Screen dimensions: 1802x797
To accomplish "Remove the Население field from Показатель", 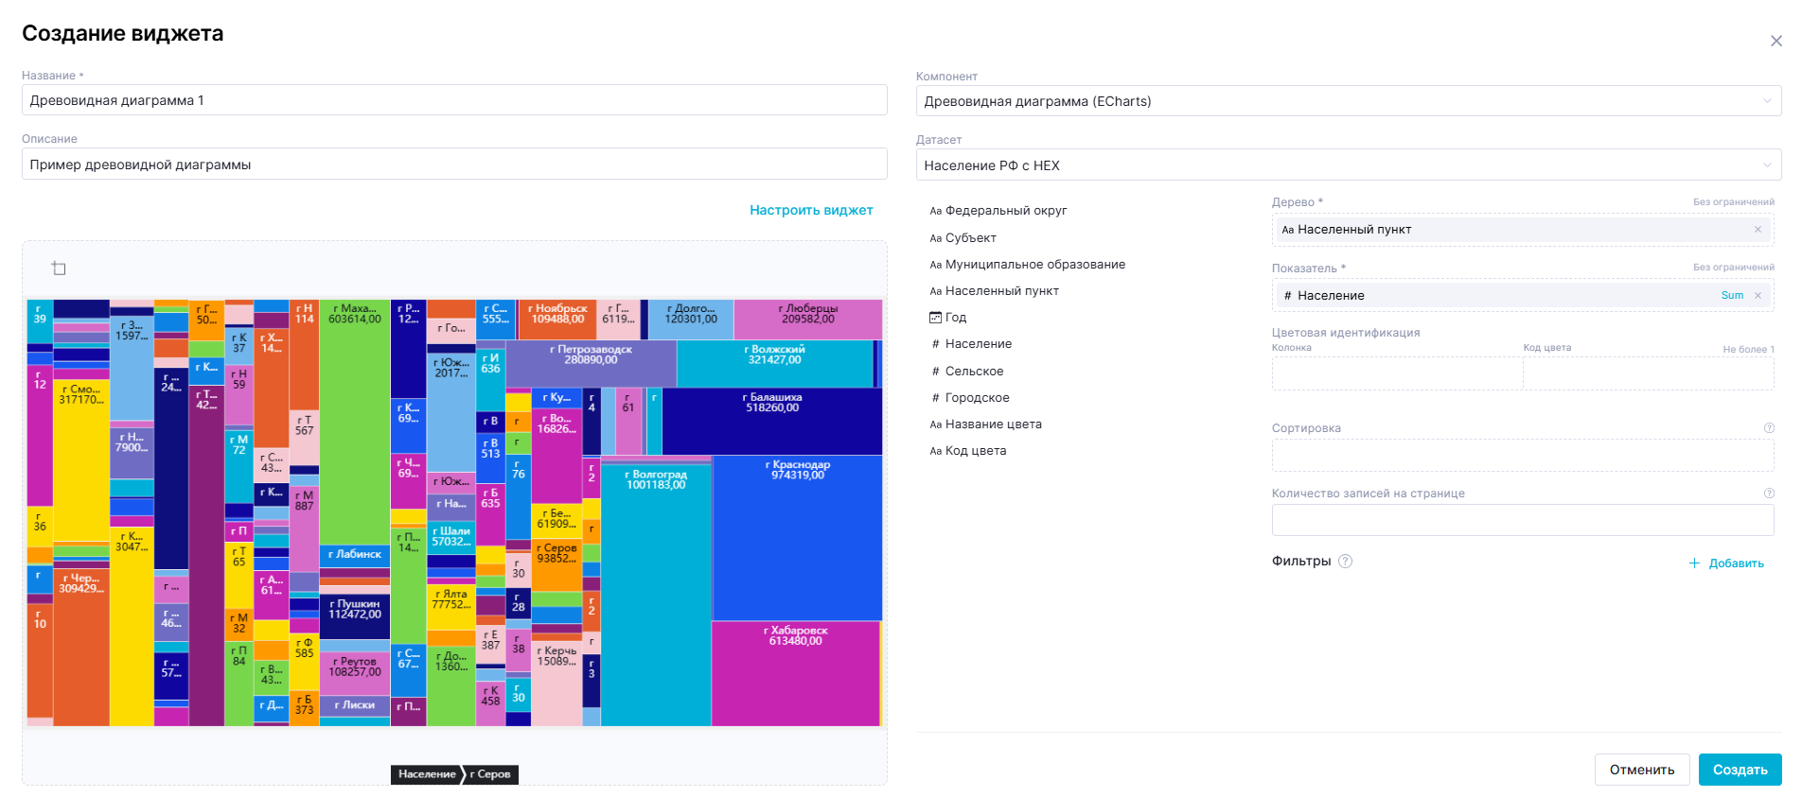I will pyautogui.click(x=1758, y=296).
